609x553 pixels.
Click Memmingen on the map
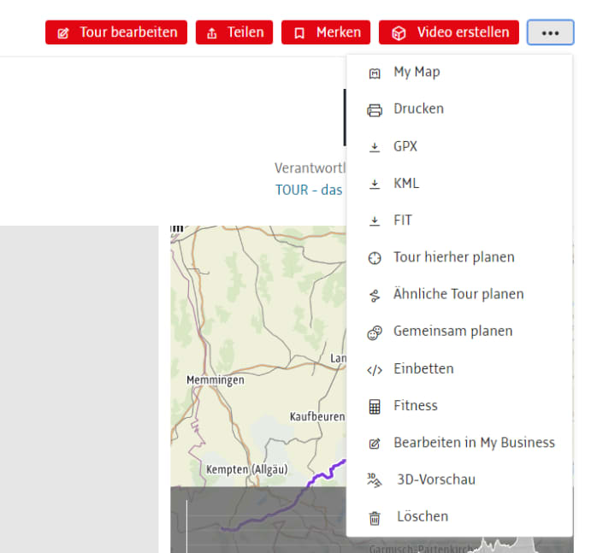[x=215, y=379]
